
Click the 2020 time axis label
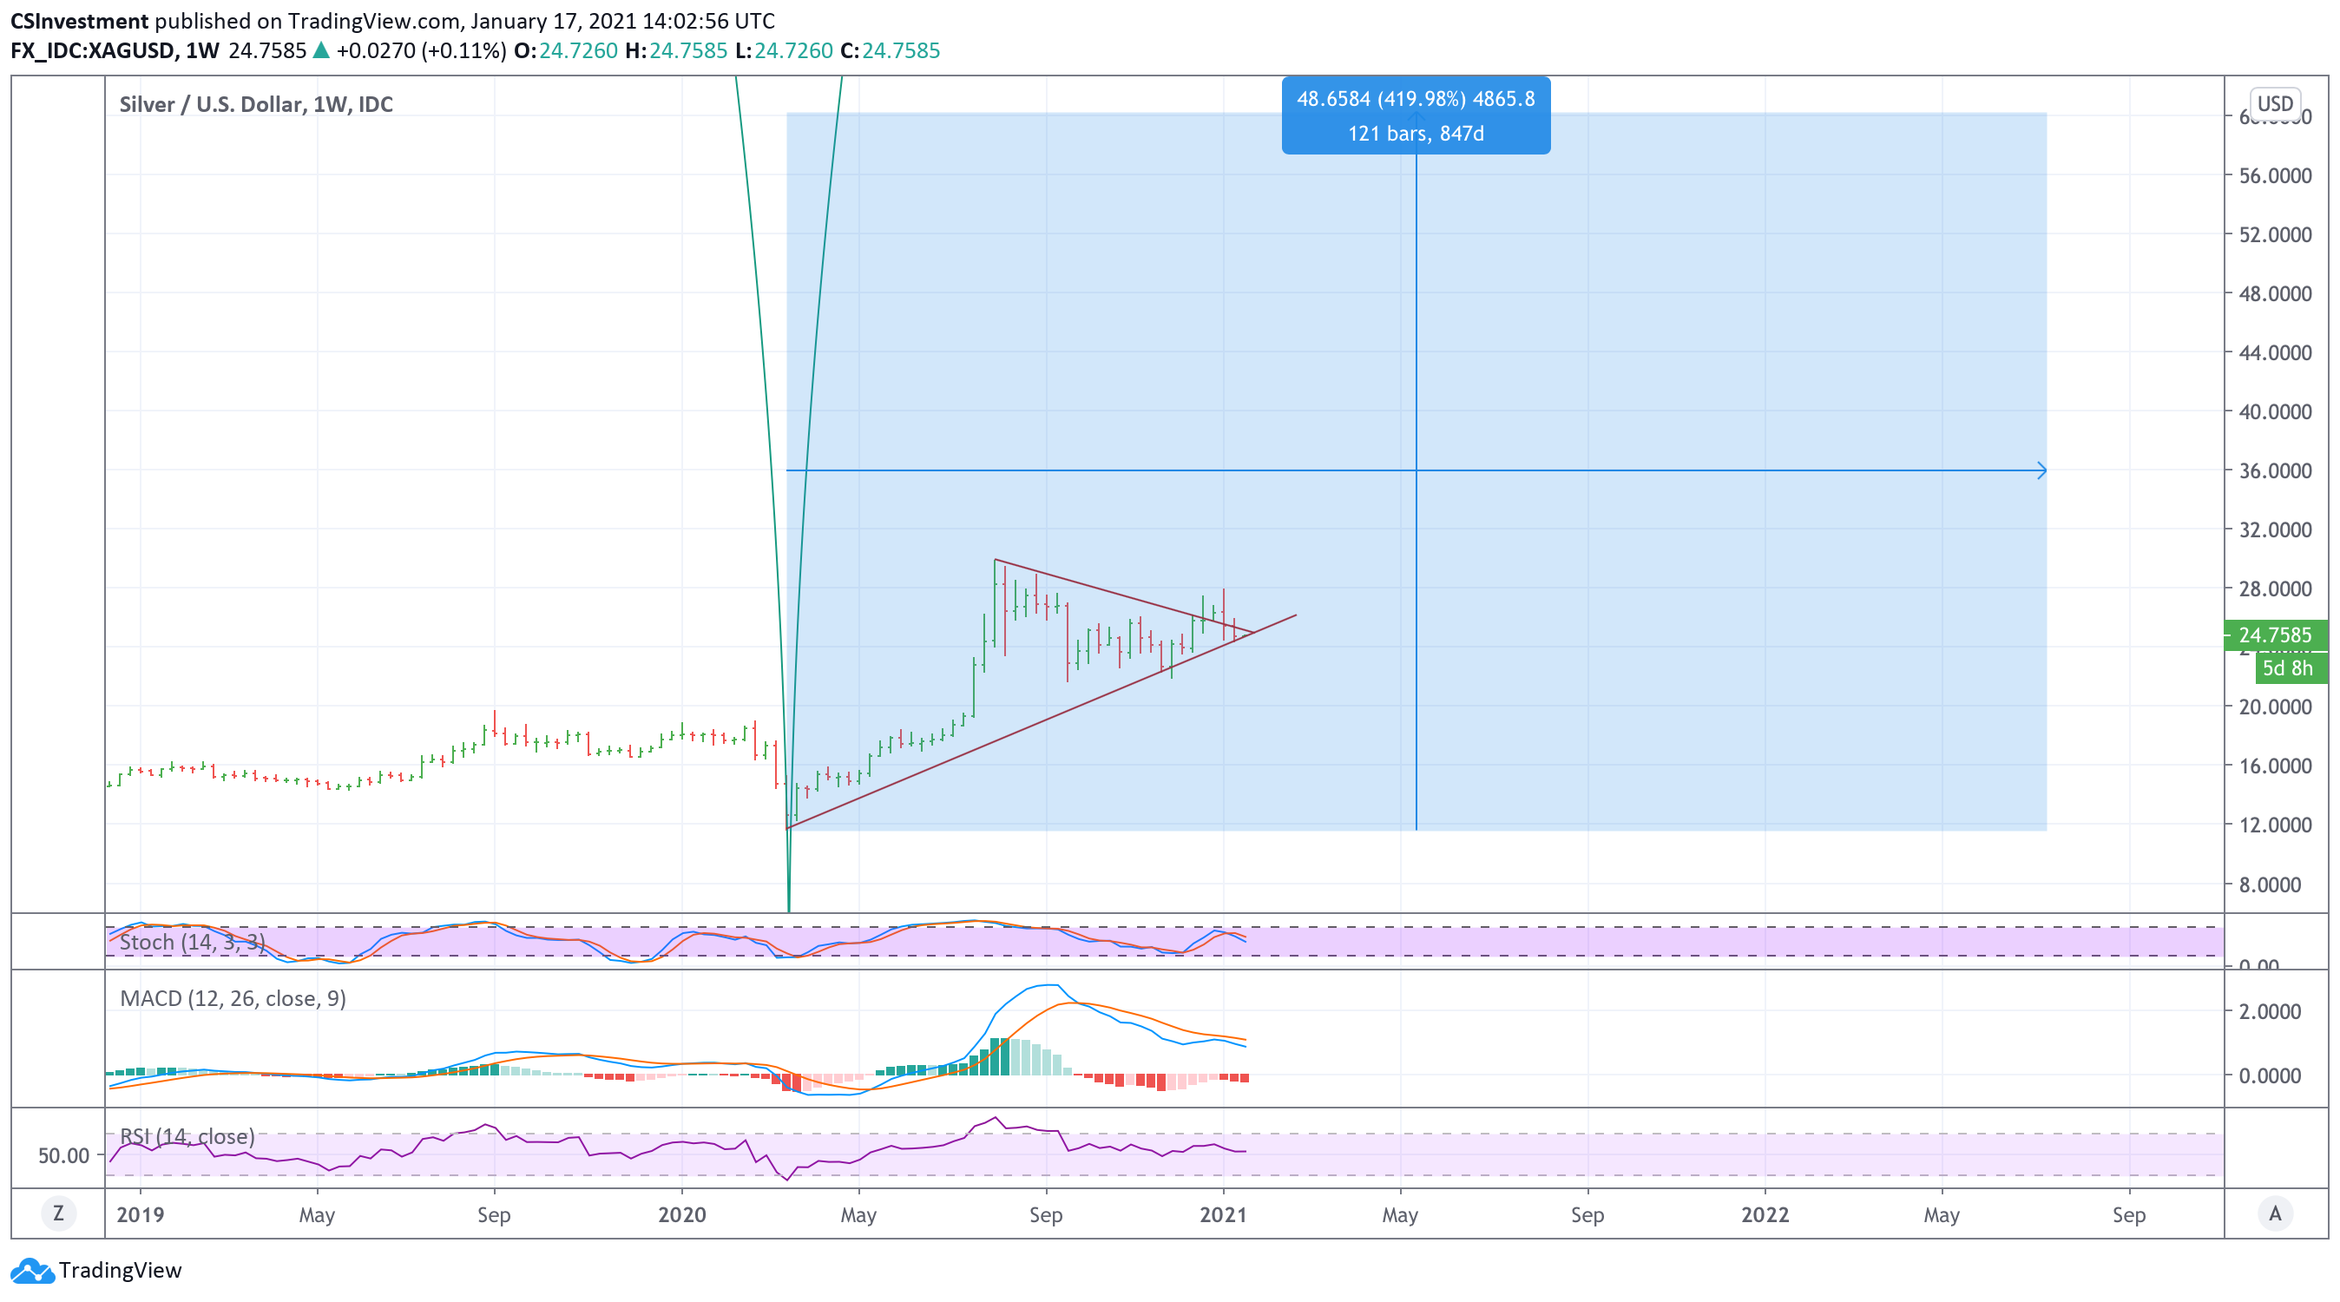(x=681, y=1213)
